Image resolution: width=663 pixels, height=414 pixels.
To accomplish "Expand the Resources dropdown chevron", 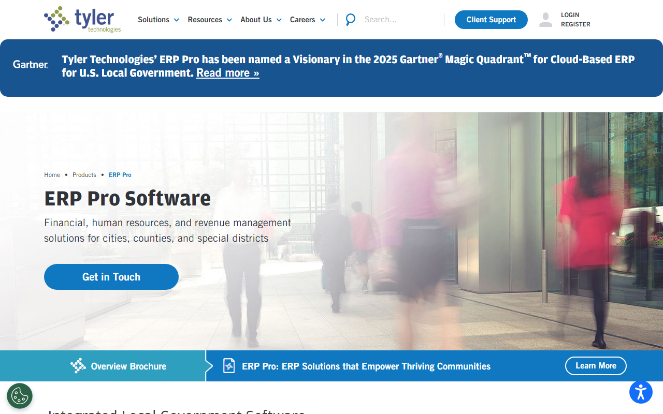I will coord(229,20).
